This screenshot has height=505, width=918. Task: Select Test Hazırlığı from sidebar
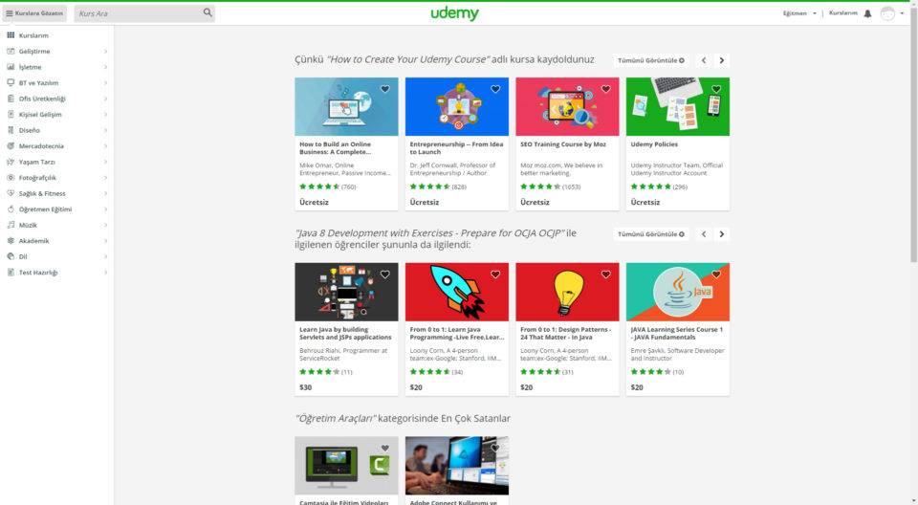[38, 273]
